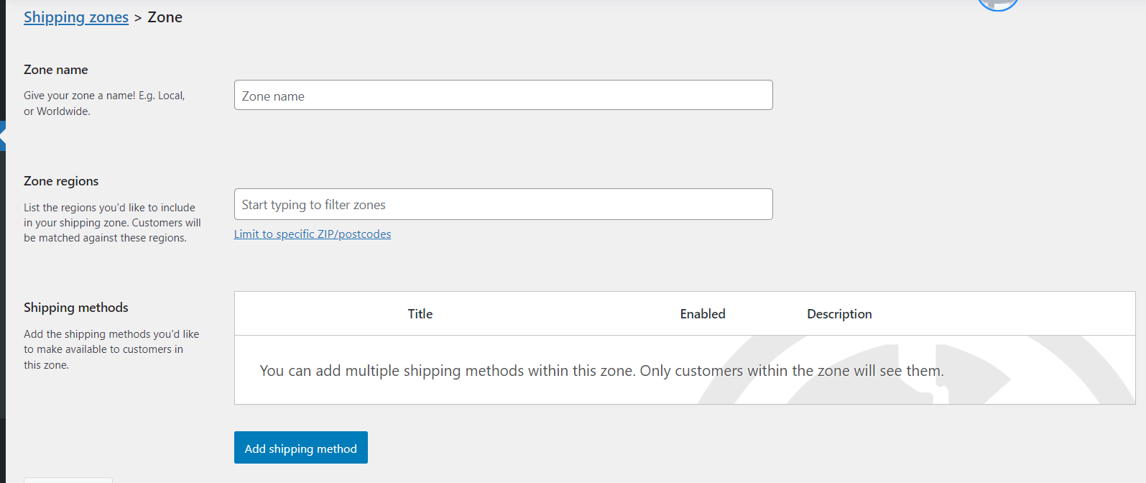Image resolution: width=1146 pixels, height=483 pixels.
Task: Click the Add shipping method button
Action: coord(301,448)
